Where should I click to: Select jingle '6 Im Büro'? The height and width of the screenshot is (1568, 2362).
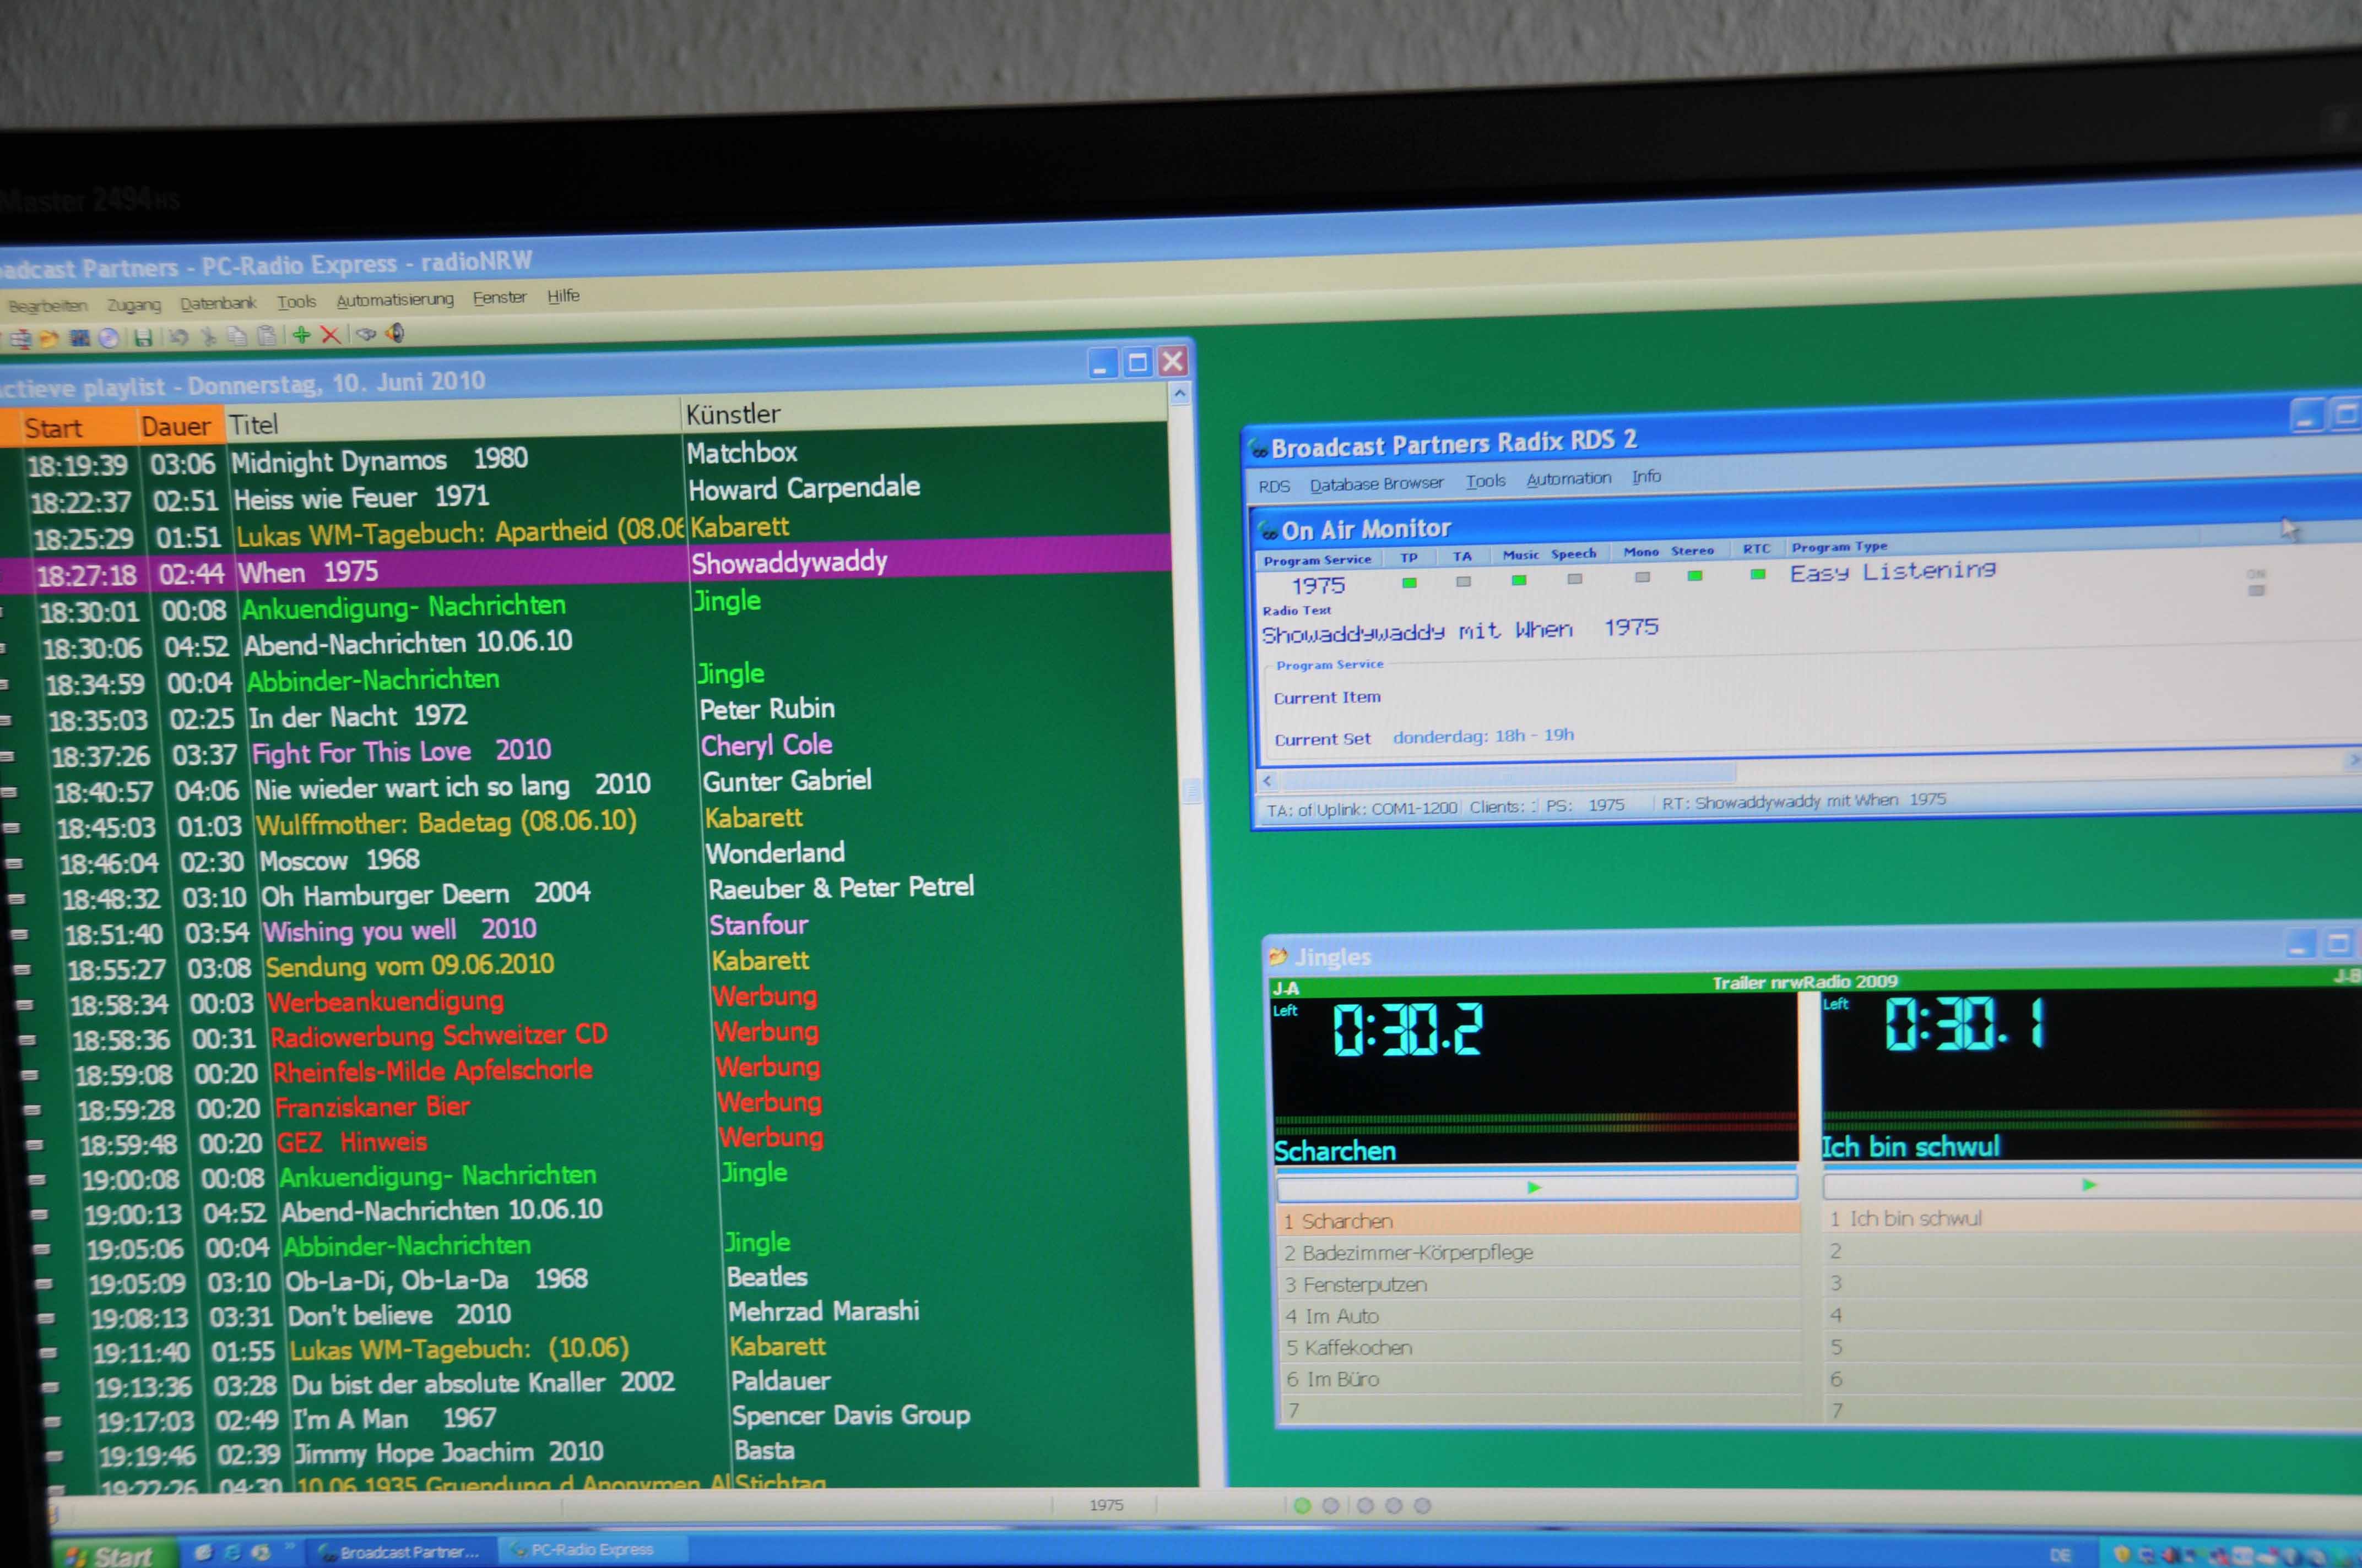(1538, 1379)
